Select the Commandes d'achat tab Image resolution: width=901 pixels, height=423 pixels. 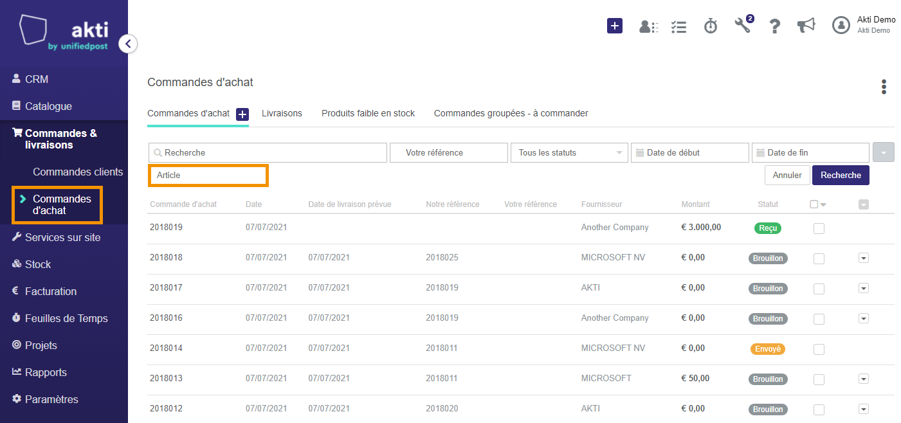188,113
